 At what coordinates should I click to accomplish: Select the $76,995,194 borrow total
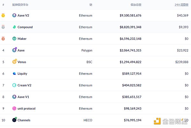click(133, 120)
